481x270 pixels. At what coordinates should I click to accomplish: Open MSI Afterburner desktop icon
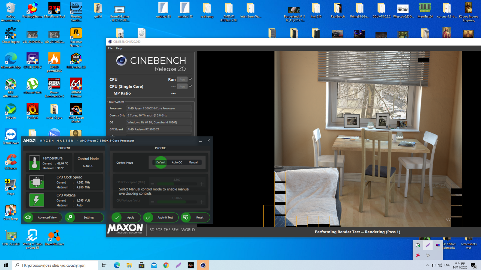[x=11, y=88]
